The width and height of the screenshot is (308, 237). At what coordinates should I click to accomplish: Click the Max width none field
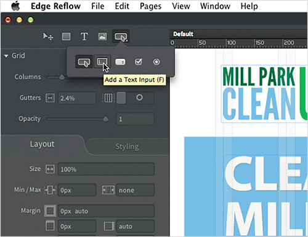coord(135,190)
